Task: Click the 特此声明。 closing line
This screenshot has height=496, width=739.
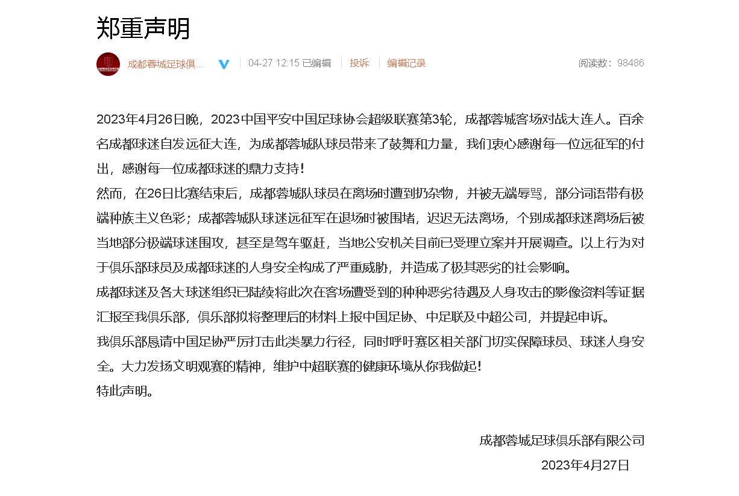Action: [x=126, y=391]
